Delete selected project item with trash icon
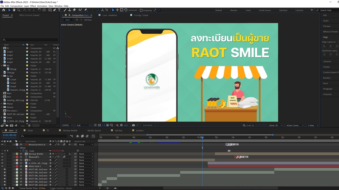 click(x=29, y=125)
